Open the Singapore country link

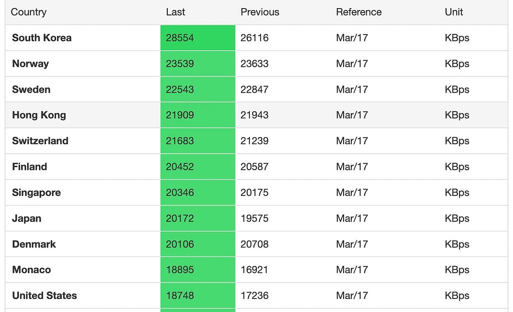[x=36, y=193]
